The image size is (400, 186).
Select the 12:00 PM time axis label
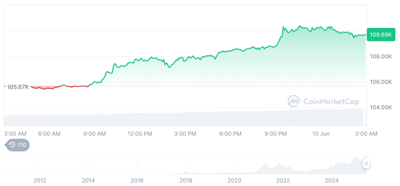(x=140, y=134)
